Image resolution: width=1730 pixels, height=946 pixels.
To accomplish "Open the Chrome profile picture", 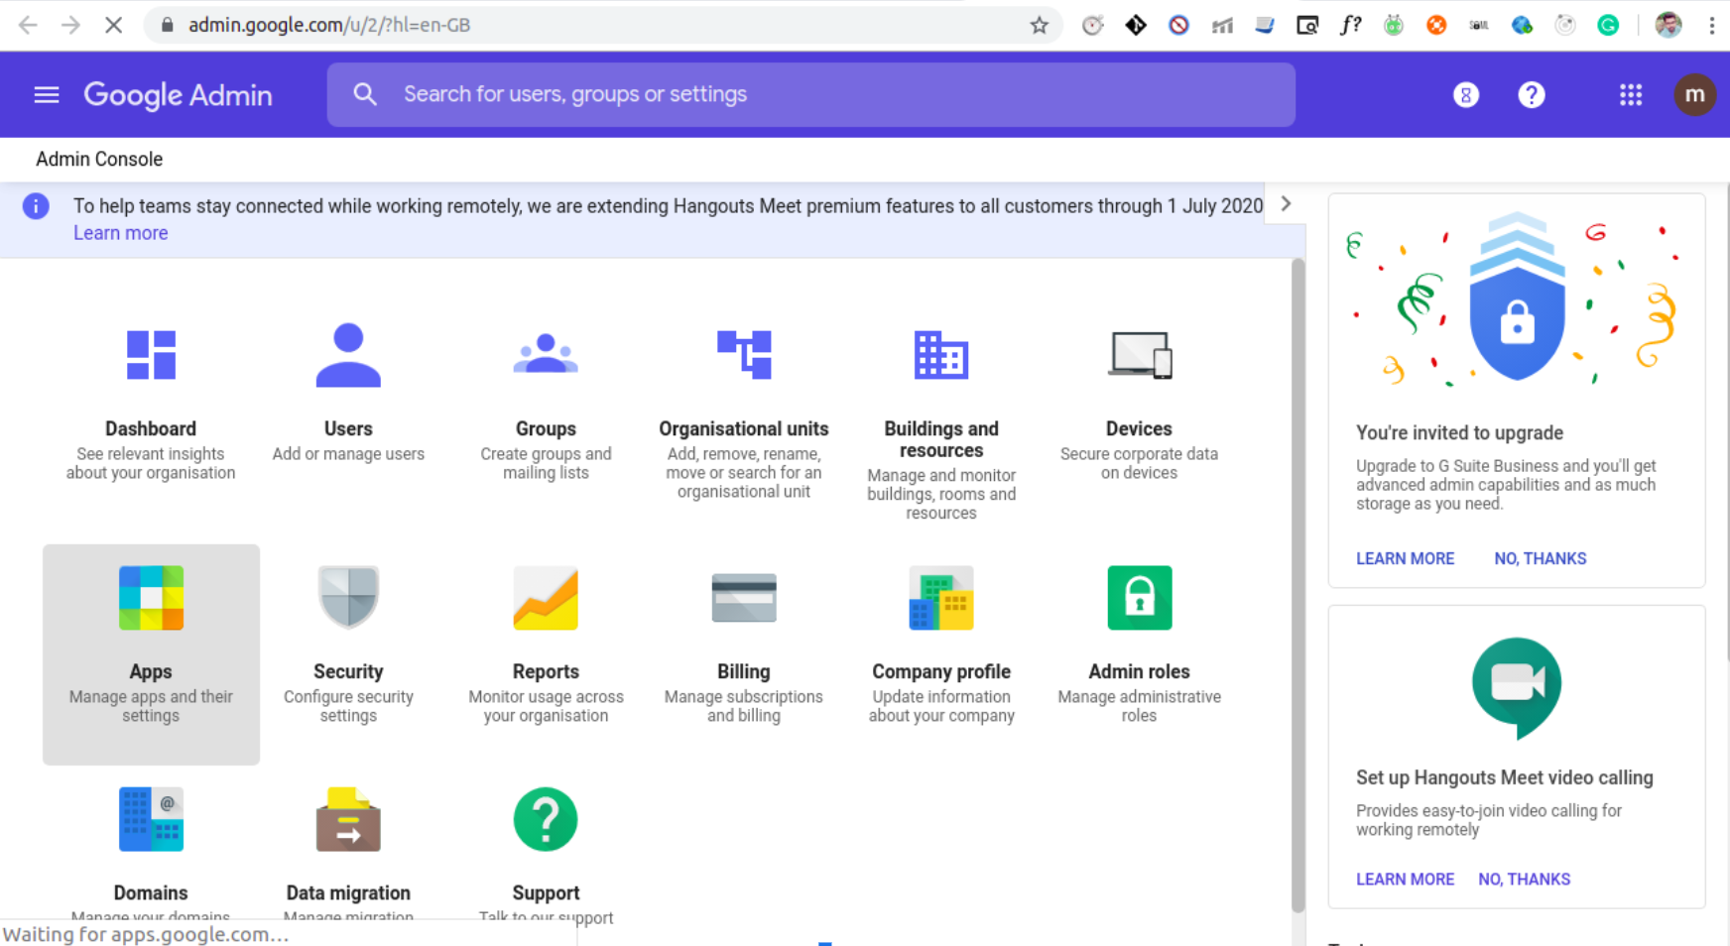I will pos(1668,25).
